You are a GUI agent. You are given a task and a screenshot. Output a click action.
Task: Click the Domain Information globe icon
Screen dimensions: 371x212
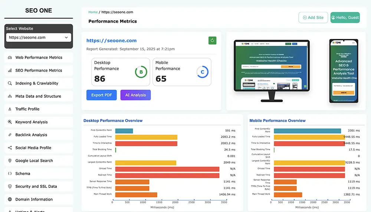tap(10, 199)
